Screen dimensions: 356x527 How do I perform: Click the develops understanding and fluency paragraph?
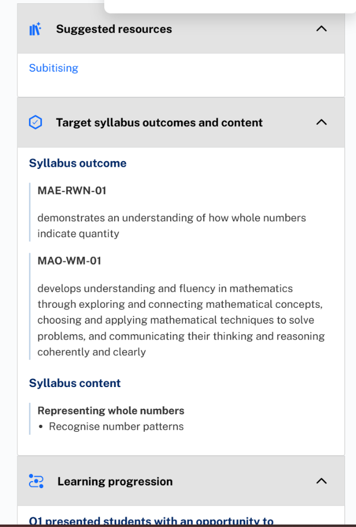tap(181, 320)
